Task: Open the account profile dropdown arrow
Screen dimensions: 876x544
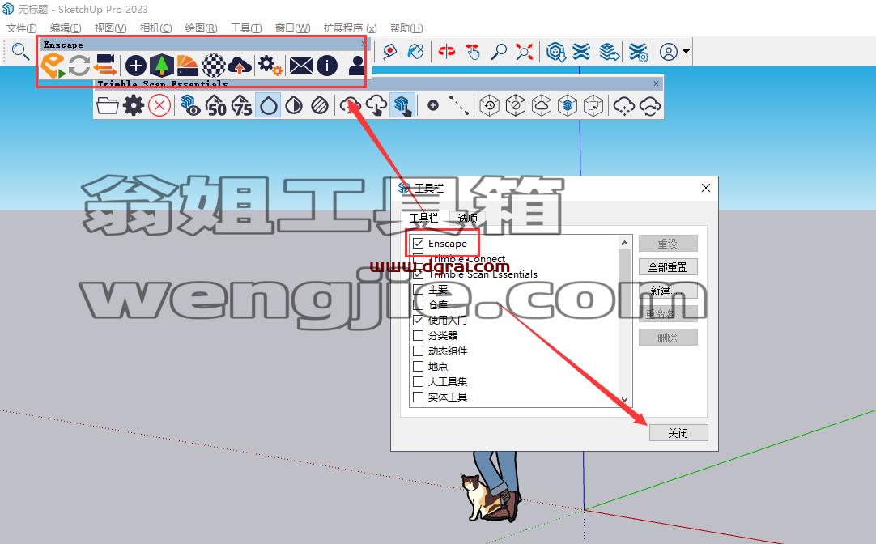Action: pos(686,52)
